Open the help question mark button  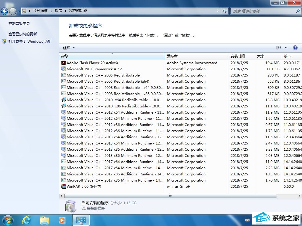pyautogui.click(x=295, y=48)
